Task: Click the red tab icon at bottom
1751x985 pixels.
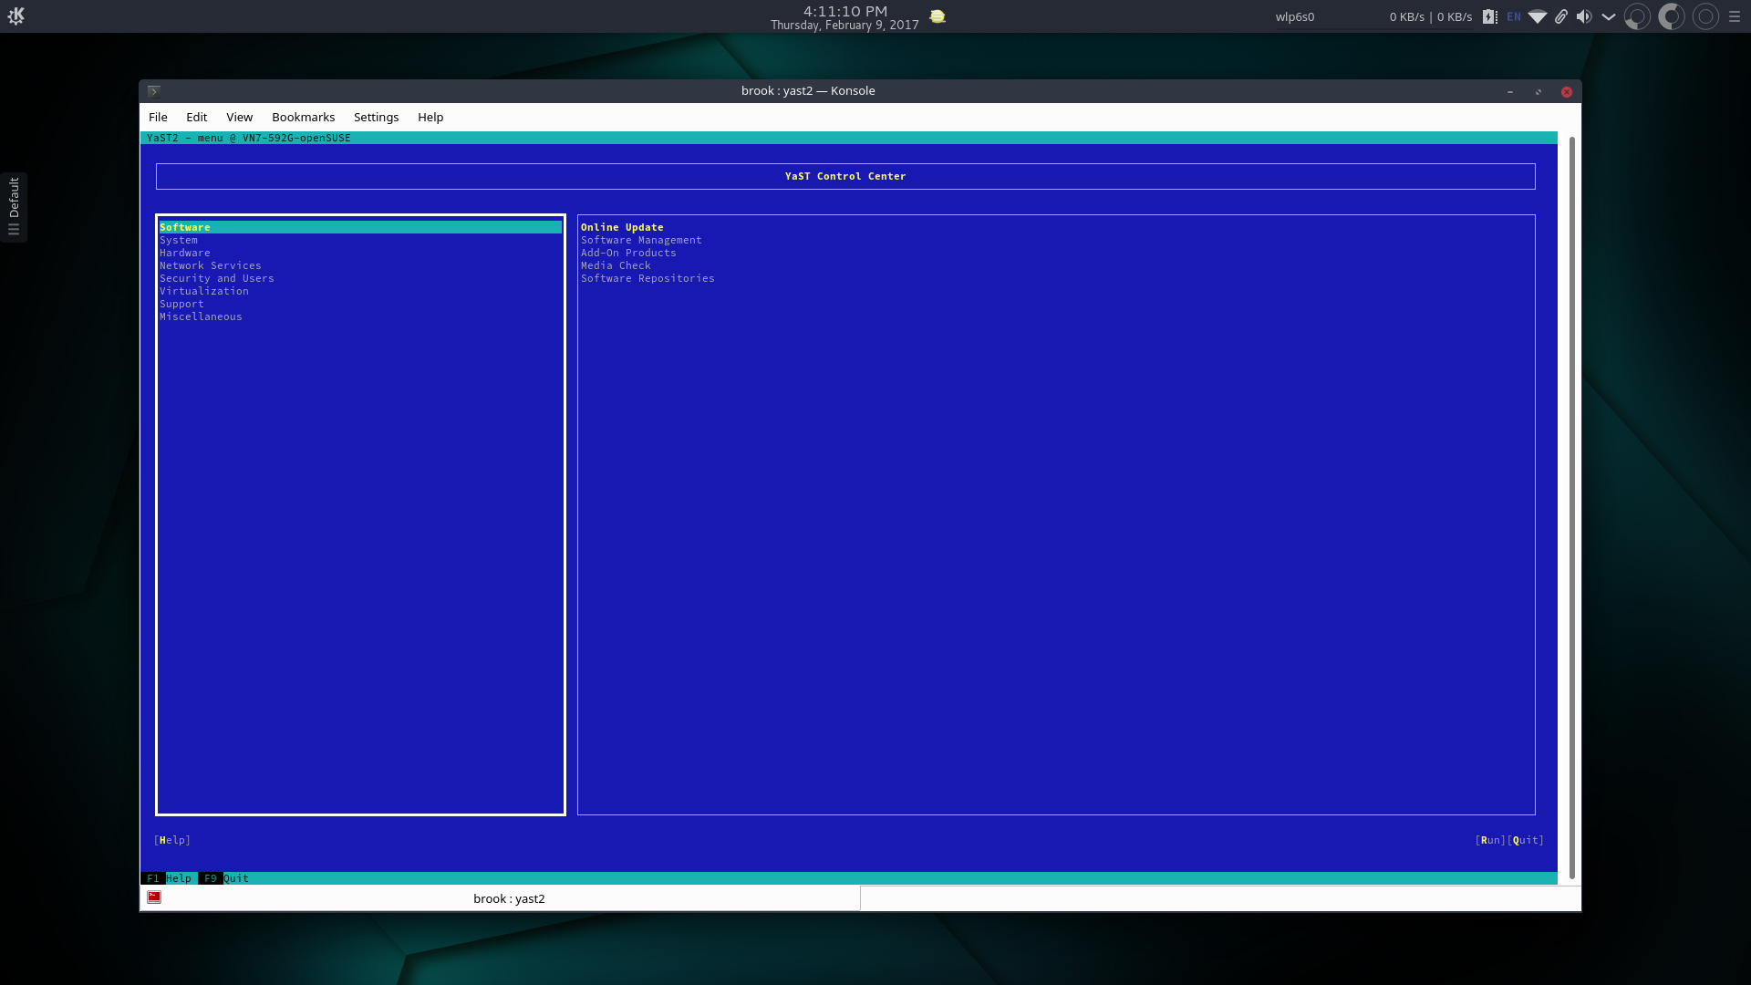Action: (x=154, y=897)
